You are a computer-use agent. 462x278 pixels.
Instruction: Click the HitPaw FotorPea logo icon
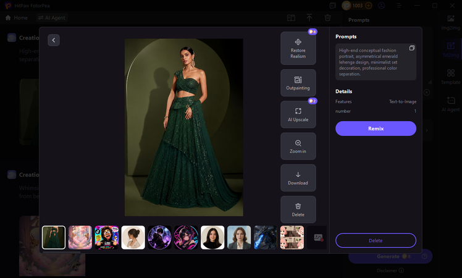coord(8,6)
